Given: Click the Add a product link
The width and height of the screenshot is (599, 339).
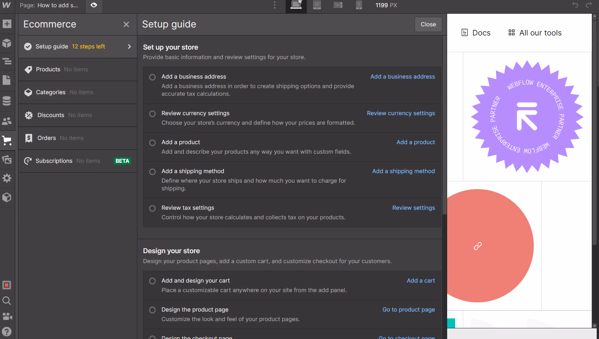Looking at the screenshot, I should coord(415,142).
